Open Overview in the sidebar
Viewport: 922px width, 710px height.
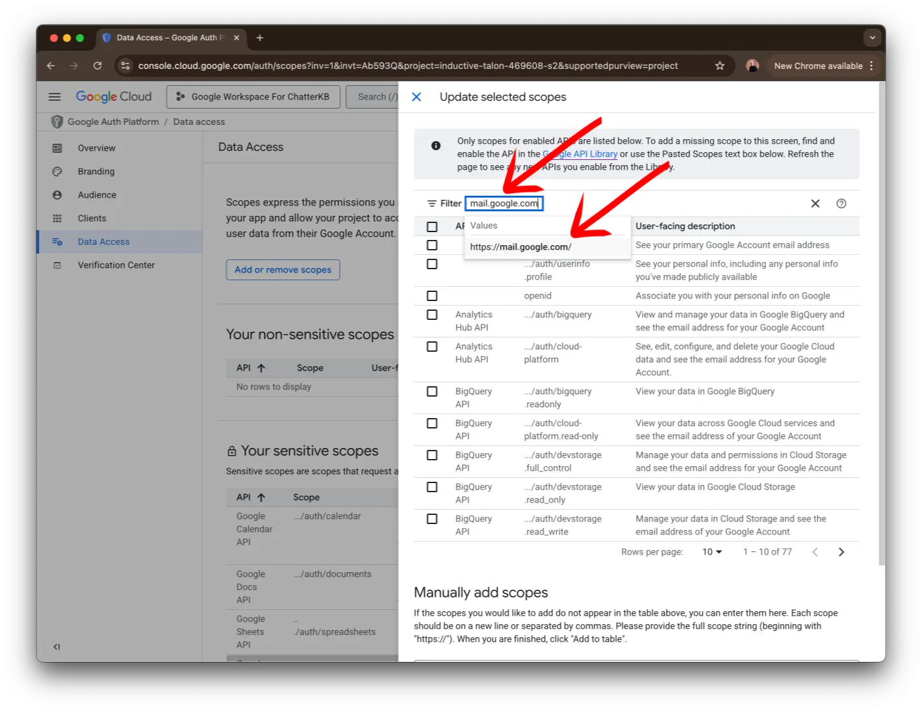97,148
